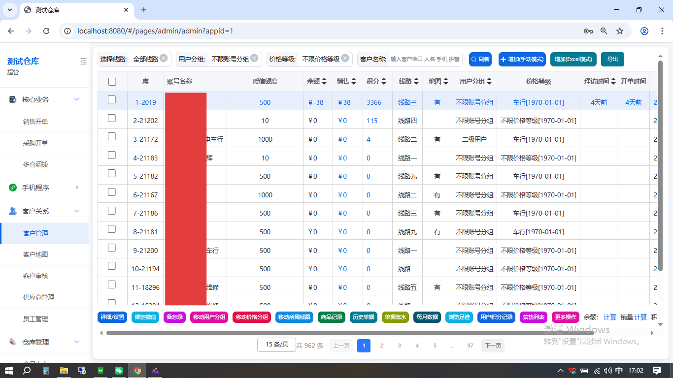Clear the 不限账号分组 user group filter
Image resolution: width=673 pixels, height=378 pixels.
(254, 58)
